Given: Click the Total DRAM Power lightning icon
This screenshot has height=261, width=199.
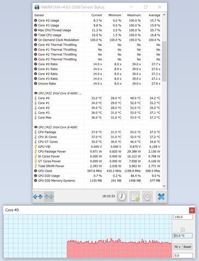Looking at the screenshot, I should (35, 166).
